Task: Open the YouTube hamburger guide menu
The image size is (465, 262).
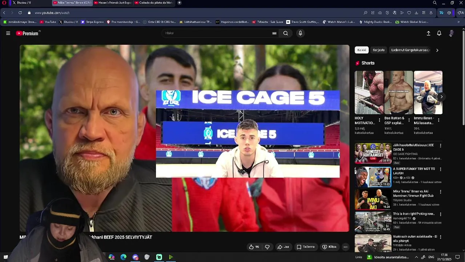Action: pos(8,33)
